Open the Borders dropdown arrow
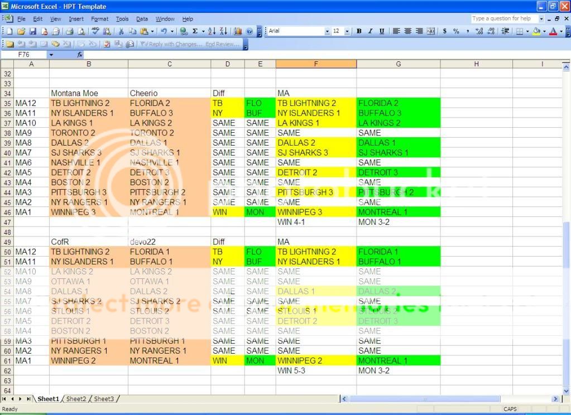 (527, 31)
